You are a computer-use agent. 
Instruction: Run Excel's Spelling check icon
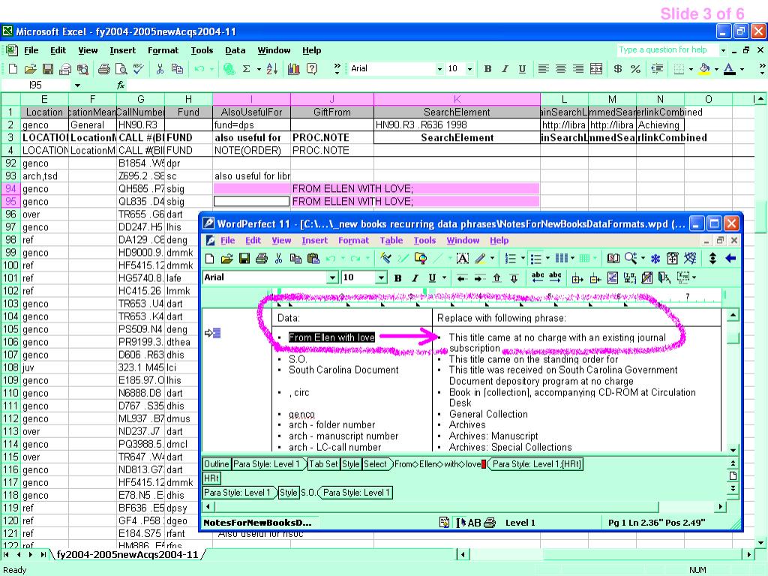point(138,69)
